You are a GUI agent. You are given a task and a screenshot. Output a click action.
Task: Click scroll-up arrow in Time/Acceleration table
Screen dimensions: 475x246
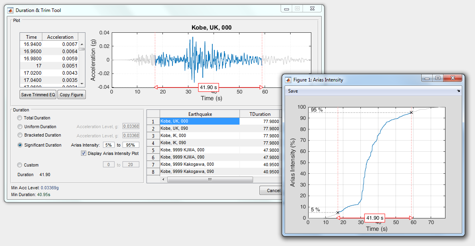pos(82,45)
